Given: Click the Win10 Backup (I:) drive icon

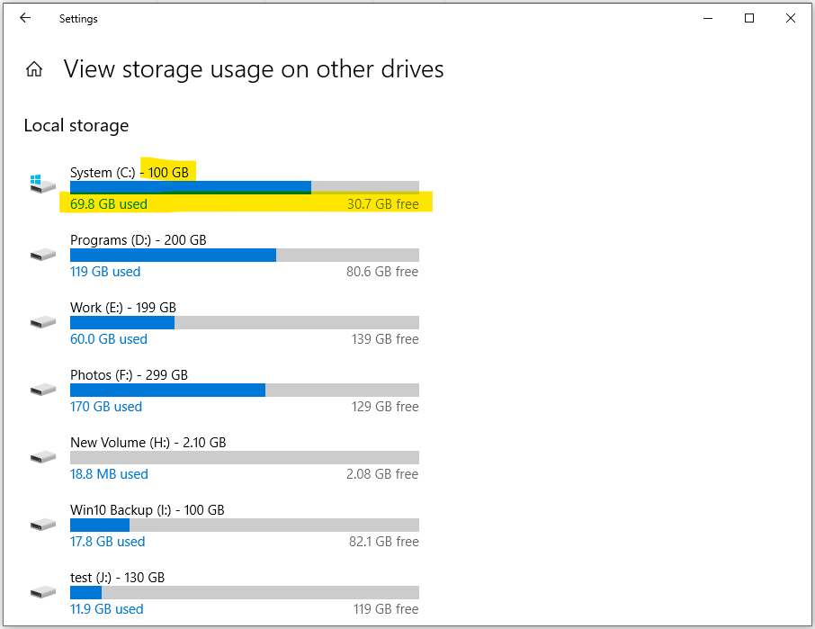Looking at the screenshot, I should click(42, 525).
